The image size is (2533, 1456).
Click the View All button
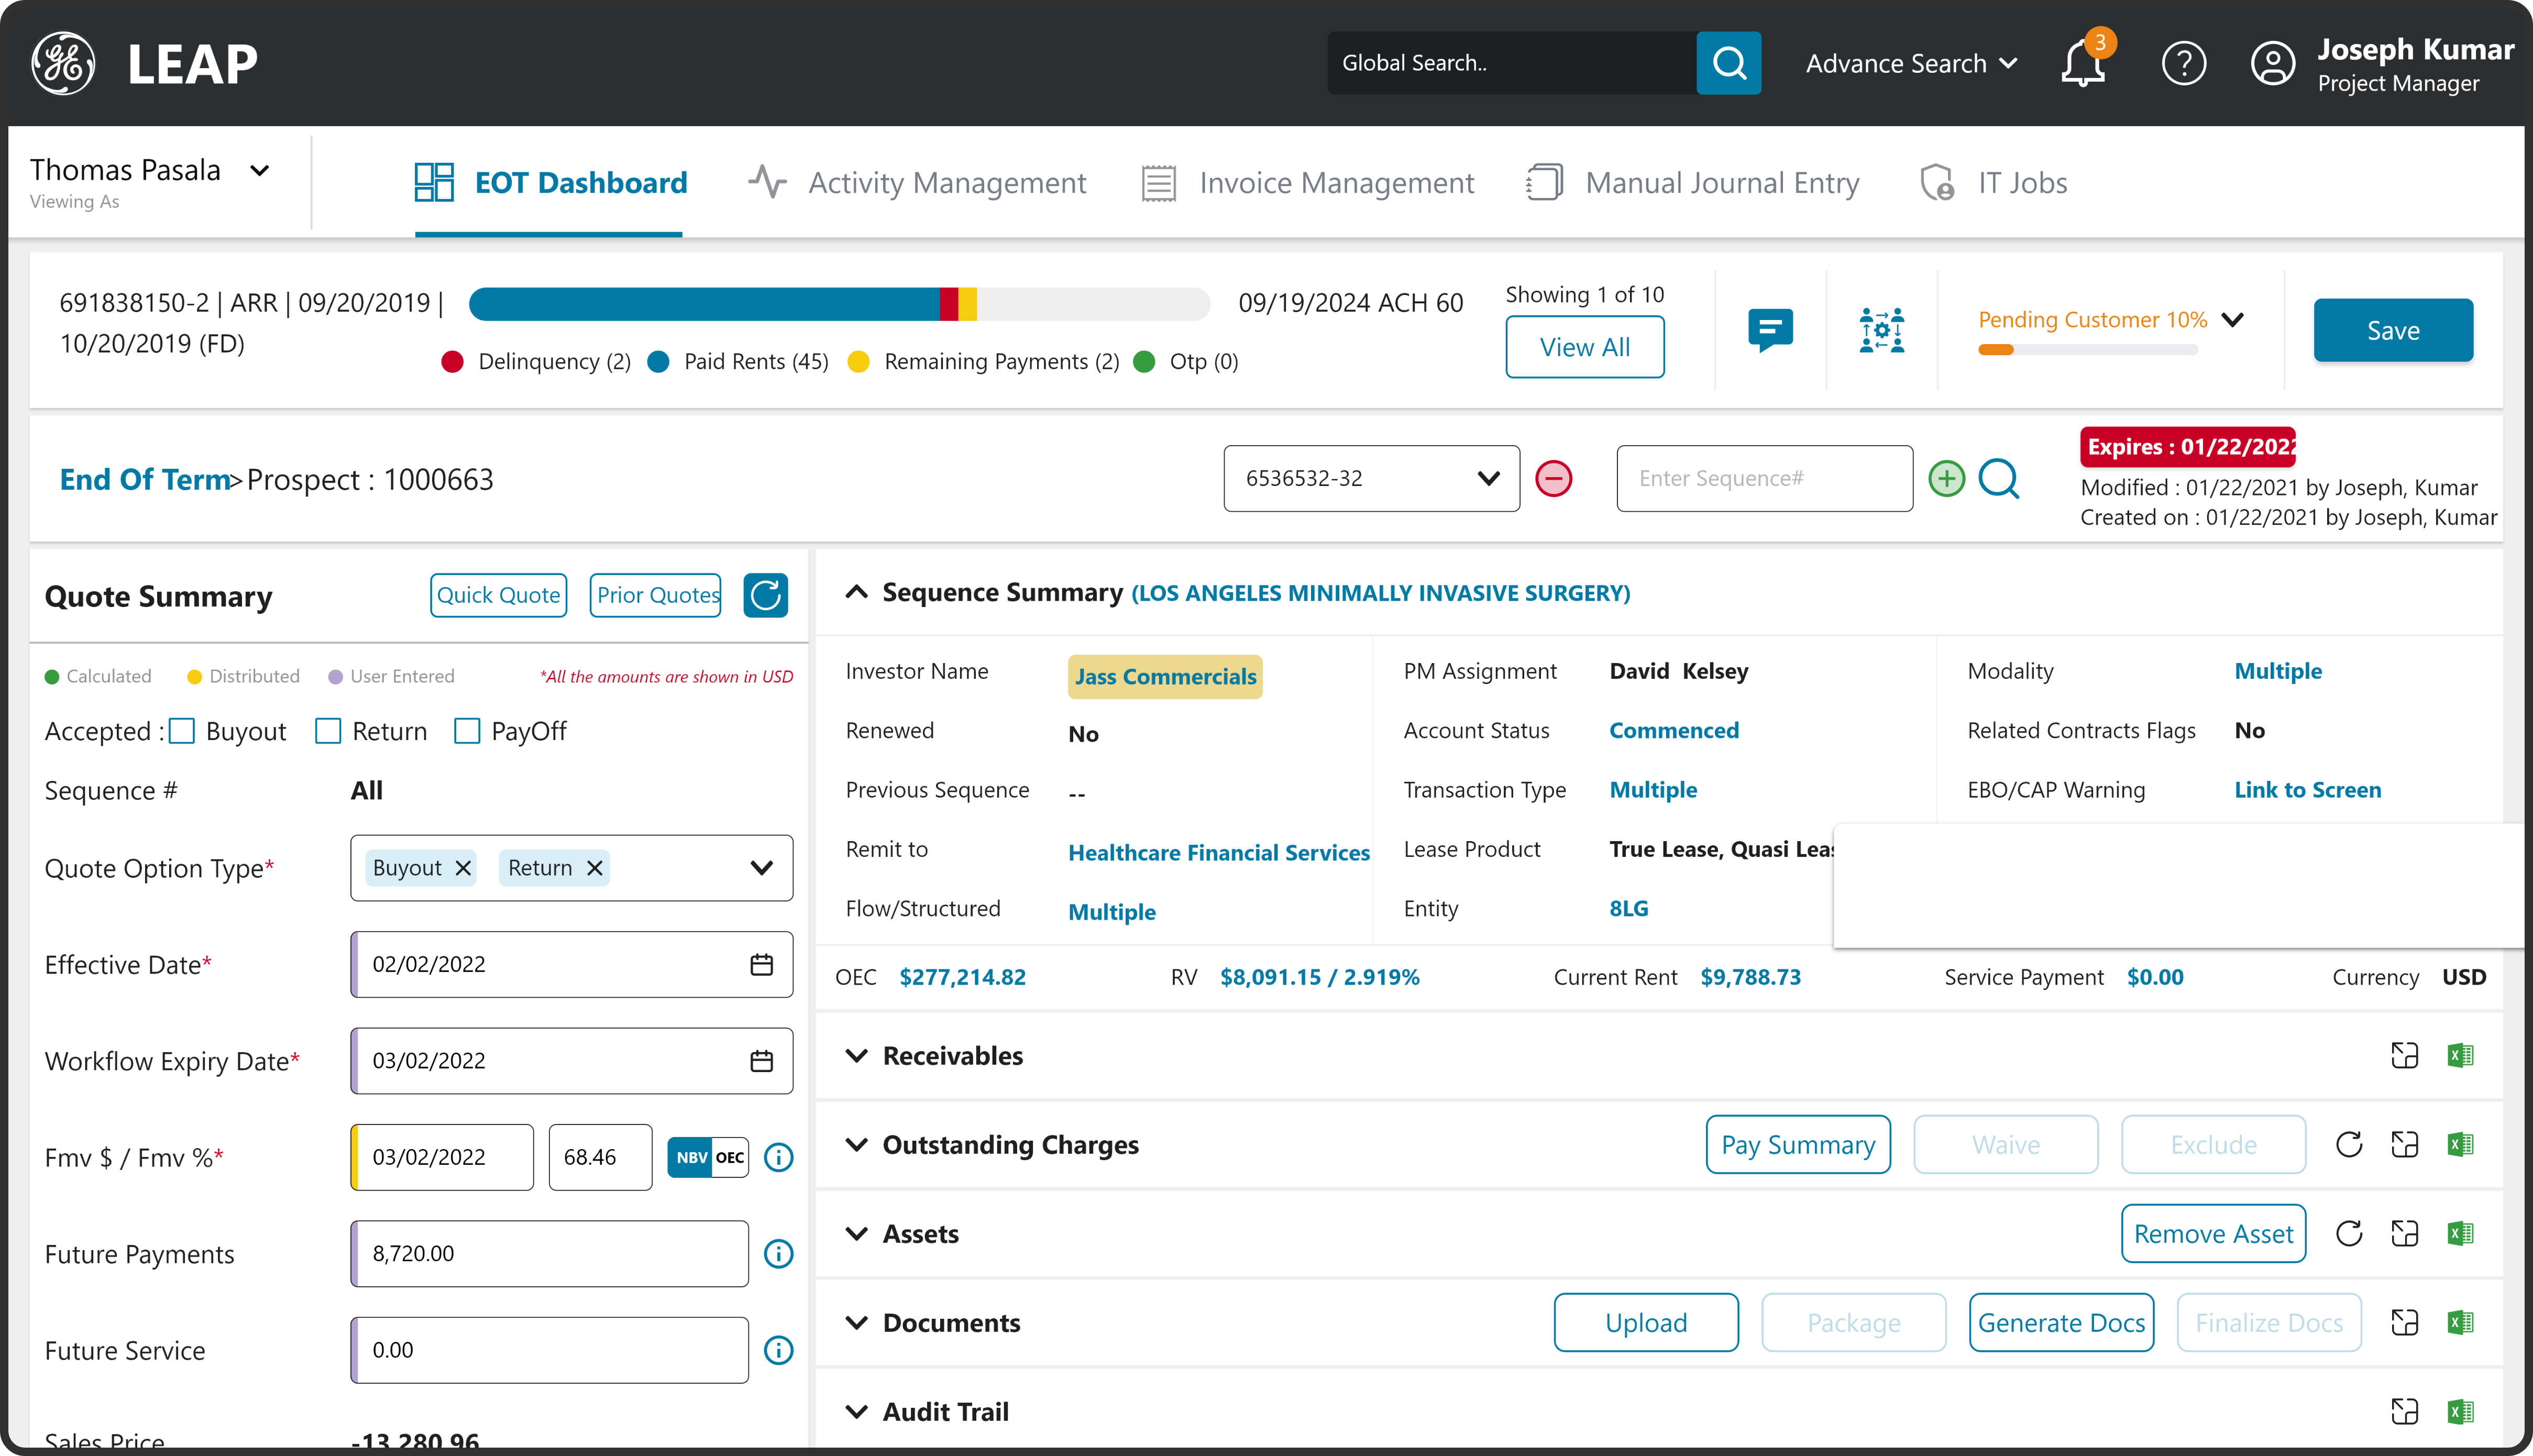coord(1584,347)
